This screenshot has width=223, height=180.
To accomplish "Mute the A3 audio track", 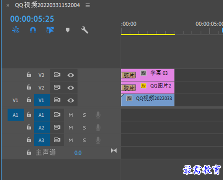I will 71,141.
